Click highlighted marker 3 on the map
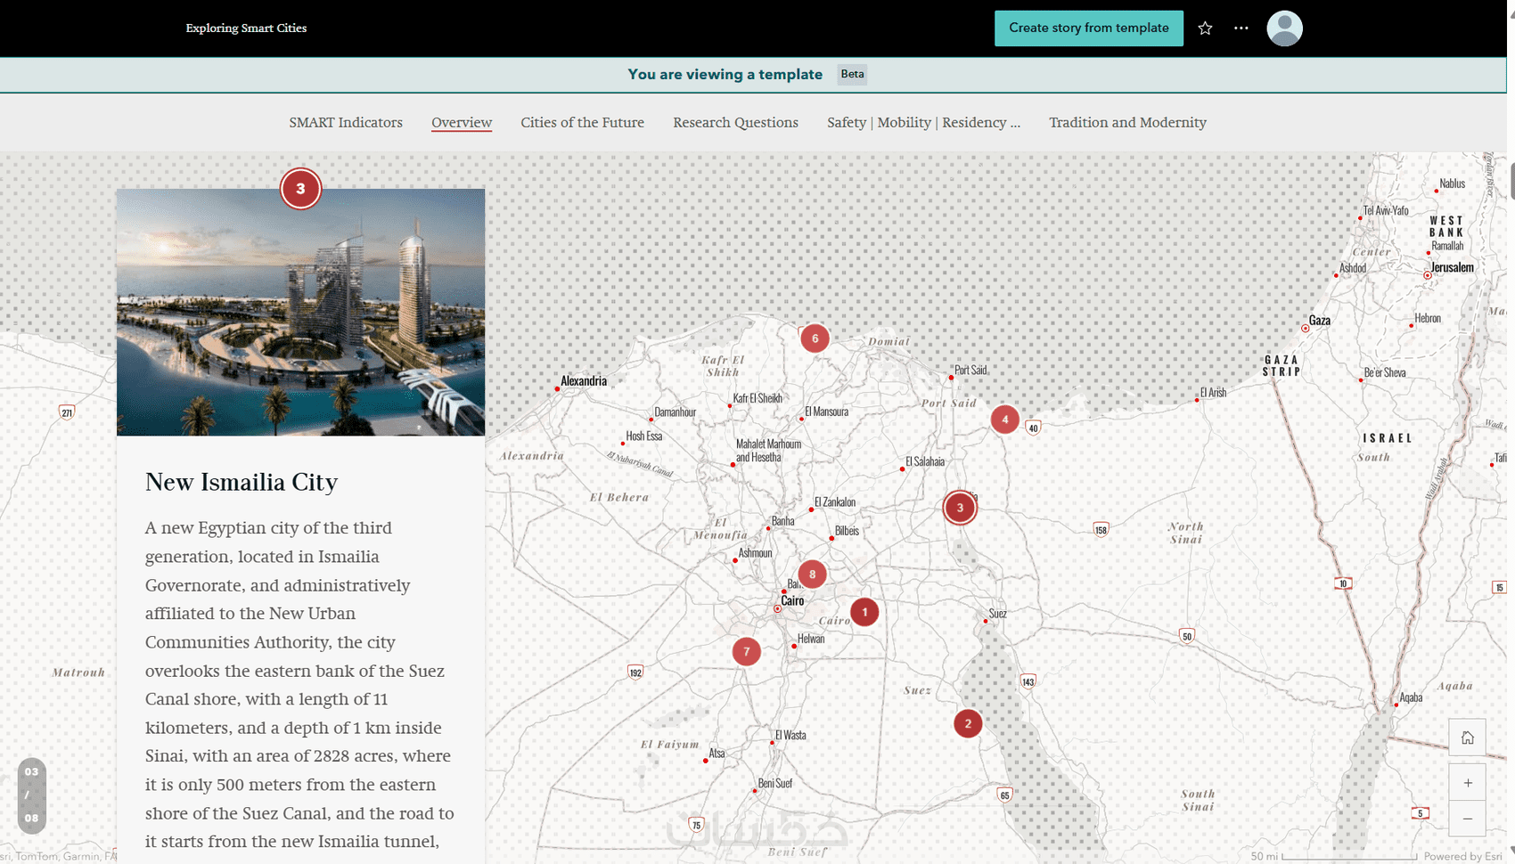The height and width of the screenshot is (864, 1515). pos(959,508)
